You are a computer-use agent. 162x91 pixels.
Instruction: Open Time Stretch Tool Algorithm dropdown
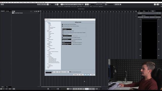pyautogui.click(x=67, y=43)
